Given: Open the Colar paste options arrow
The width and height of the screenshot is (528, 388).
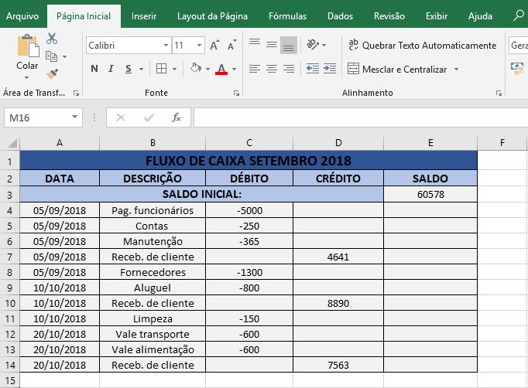Looking at the screenshot, I should 26,77.
